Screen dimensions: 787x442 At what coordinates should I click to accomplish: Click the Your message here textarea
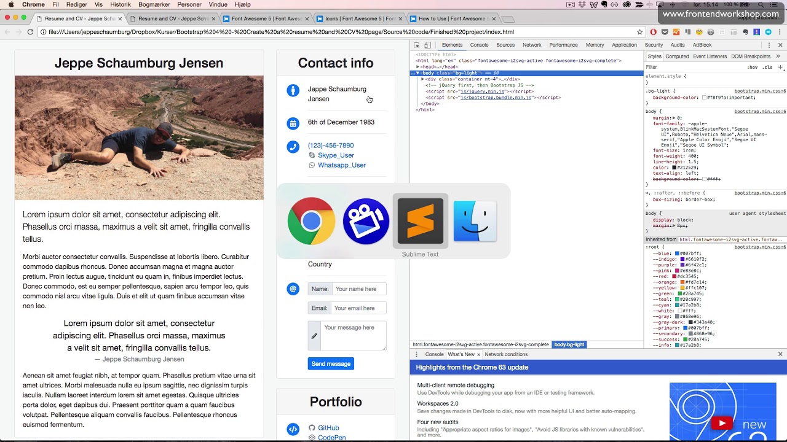tap(354, 336)
